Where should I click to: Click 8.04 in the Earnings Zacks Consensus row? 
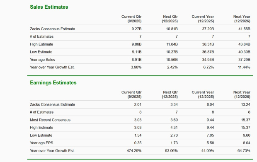[x=210, y=104]
